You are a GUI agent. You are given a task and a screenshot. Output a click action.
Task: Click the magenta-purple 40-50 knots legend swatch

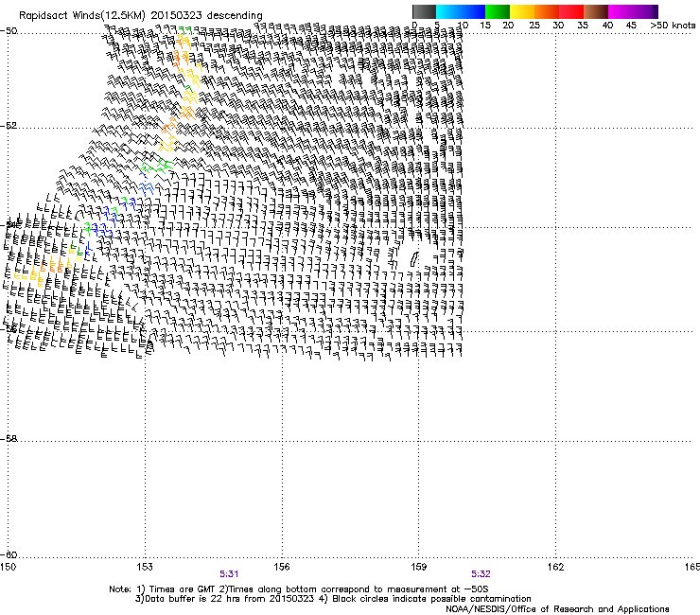(x=633, y=11)
